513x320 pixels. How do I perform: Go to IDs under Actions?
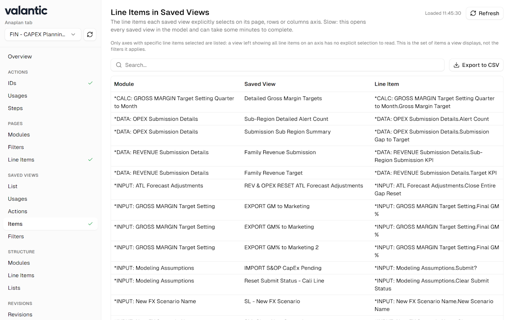(50, 83)
